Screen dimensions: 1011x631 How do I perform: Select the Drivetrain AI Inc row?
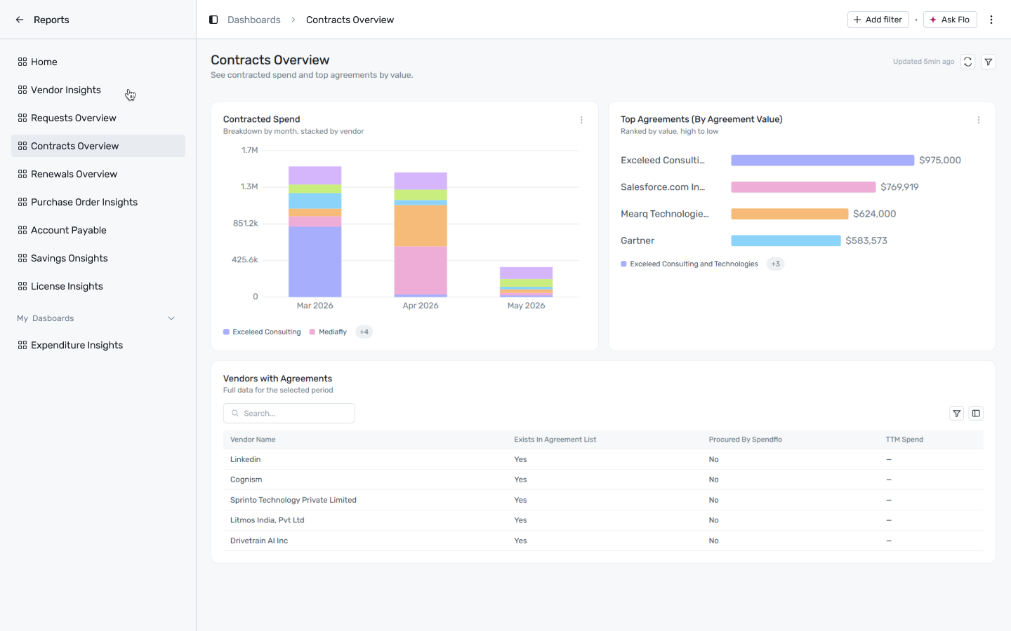point(603,541)
